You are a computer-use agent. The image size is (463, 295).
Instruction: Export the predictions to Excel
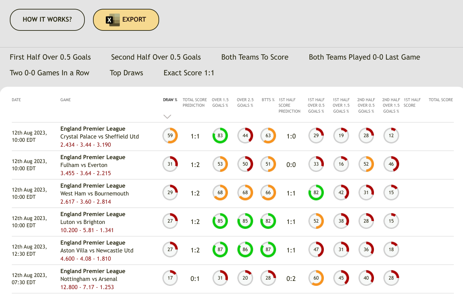click(126, 20)
